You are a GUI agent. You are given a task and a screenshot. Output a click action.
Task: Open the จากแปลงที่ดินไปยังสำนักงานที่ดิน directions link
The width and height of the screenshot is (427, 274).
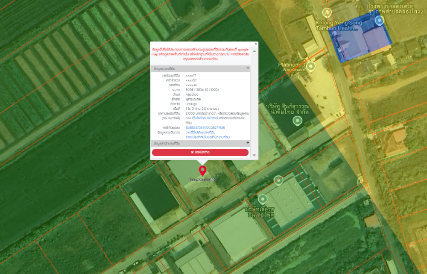pos(208,137)
